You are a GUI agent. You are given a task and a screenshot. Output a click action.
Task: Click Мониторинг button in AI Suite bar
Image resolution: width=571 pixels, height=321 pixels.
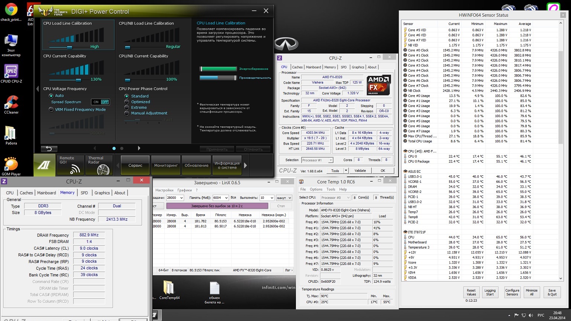(166, 165)
